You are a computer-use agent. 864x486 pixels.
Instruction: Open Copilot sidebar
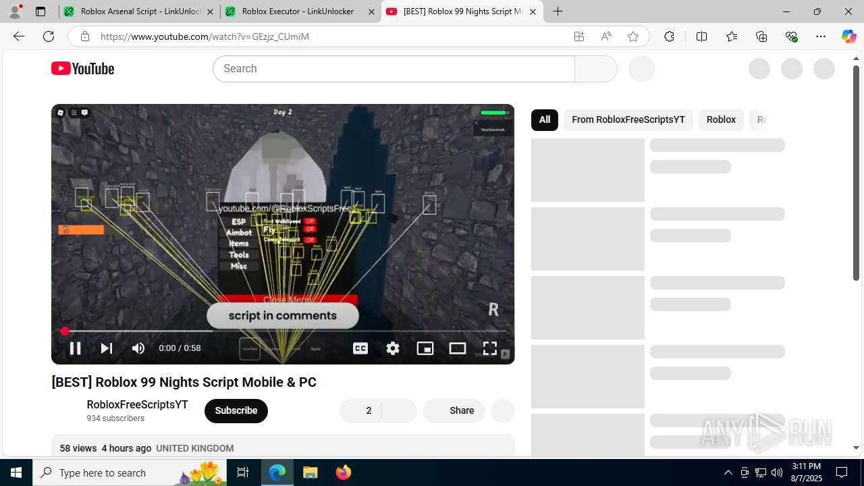848,36
